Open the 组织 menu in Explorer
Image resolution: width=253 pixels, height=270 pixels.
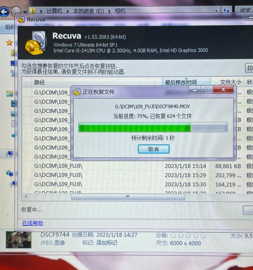9,27
